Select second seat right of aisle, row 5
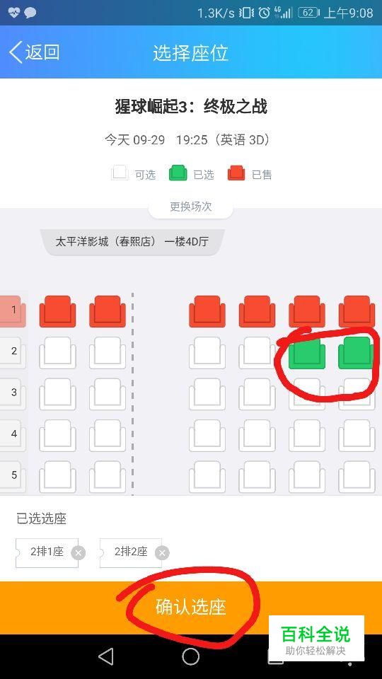The width and height of the screenshot is (382, 679). tap(257, 477)
